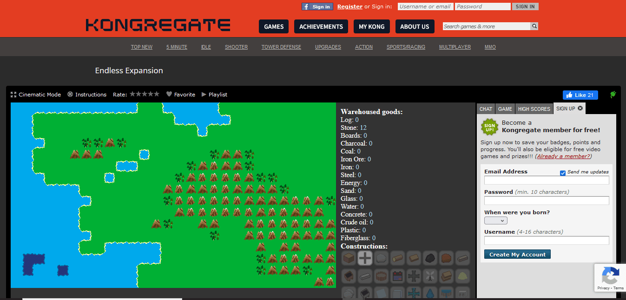Open the MY KONG menu
Screen dimensions: 626x300
372,26
